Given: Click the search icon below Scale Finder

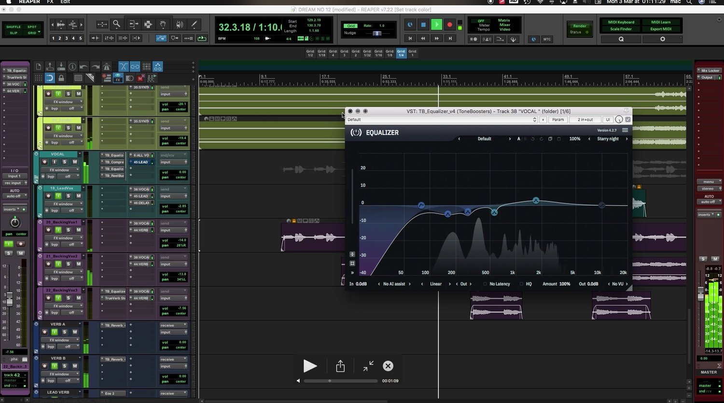Looking at the screenshot, I should tap(621, 39).
